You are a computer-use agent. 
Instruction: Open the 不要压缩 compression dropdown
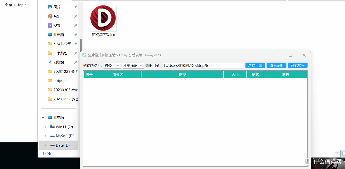(133, 65)
